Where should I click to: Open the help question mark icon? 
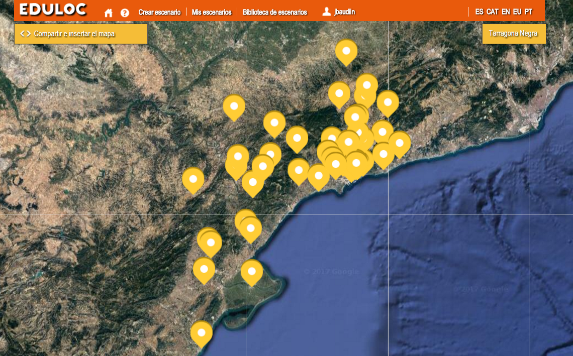125,13
